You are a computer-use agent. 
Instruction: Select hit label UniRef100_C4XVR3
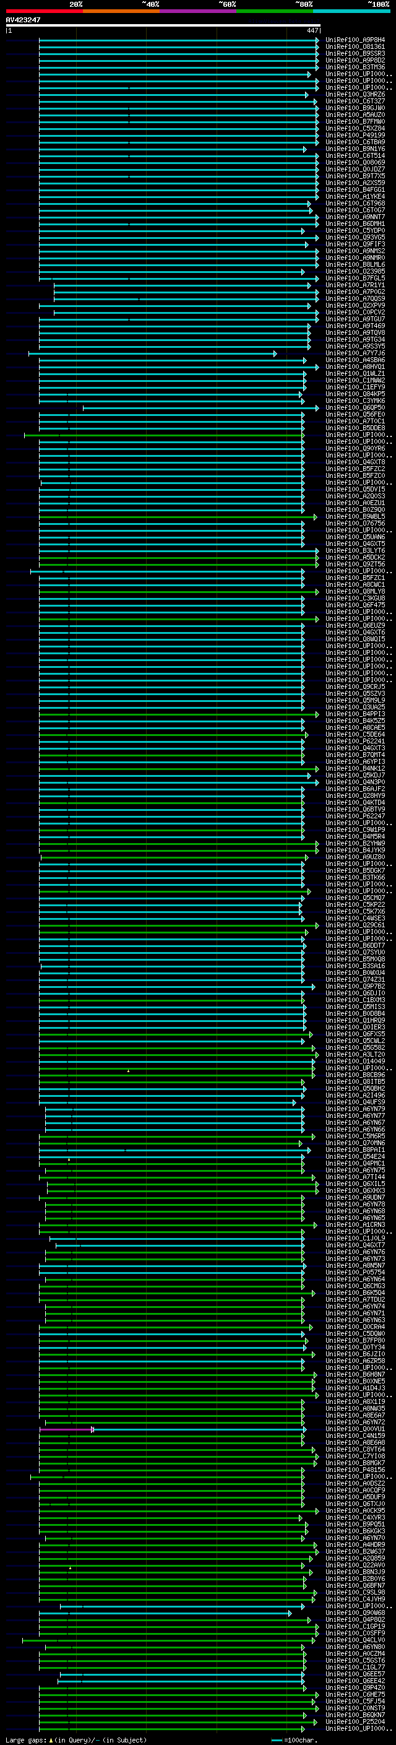tap(355, 1518)
